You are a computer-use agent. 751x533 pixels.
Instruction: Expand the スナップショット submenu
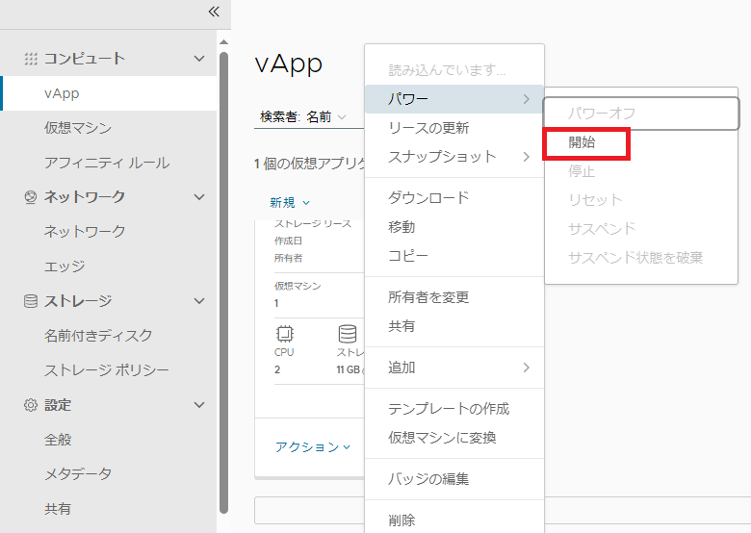[x=454, y=157]
